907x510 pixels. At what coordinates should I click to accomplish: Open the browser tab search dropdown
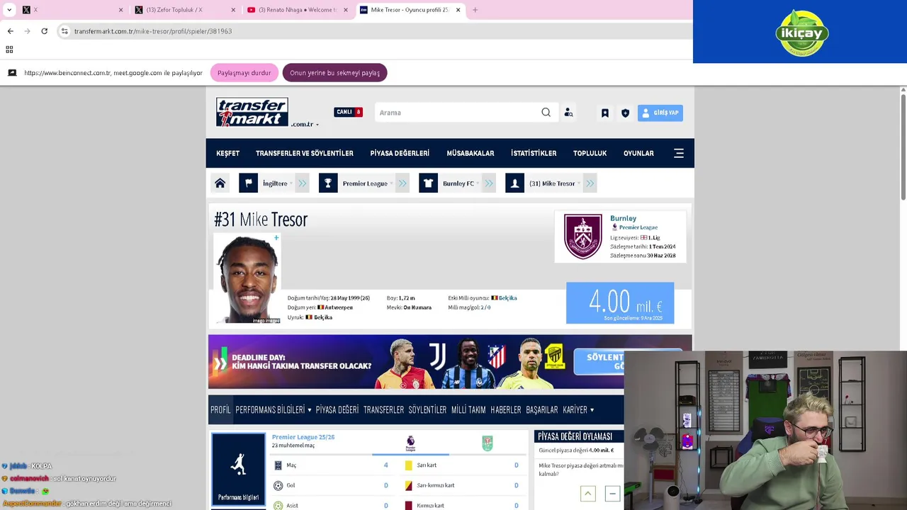pyautogui.click(x=9, y=10)
